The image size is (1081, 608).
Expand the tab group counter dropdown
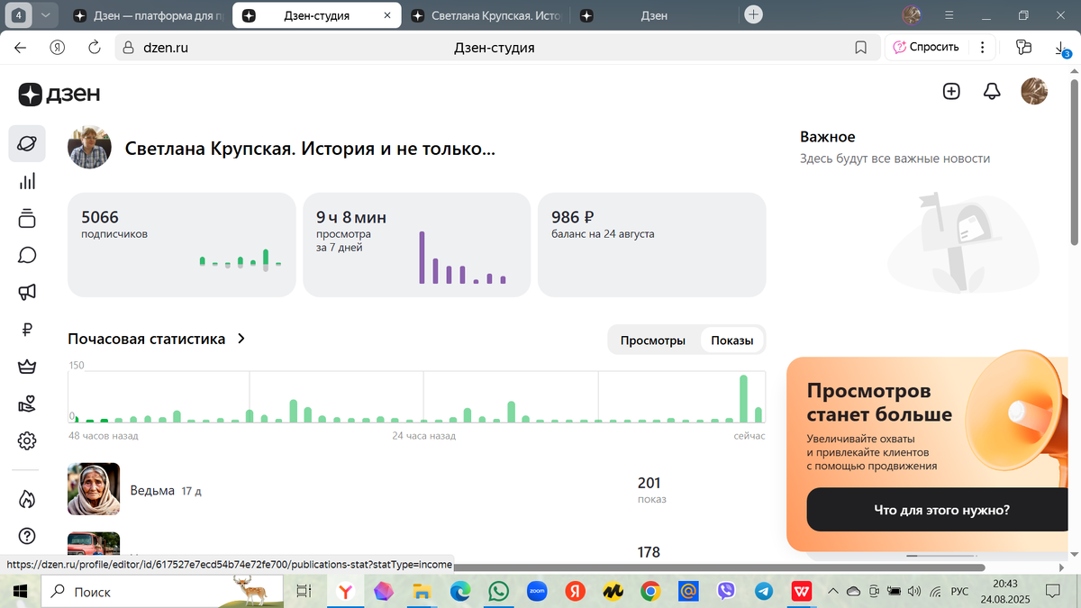45,14
